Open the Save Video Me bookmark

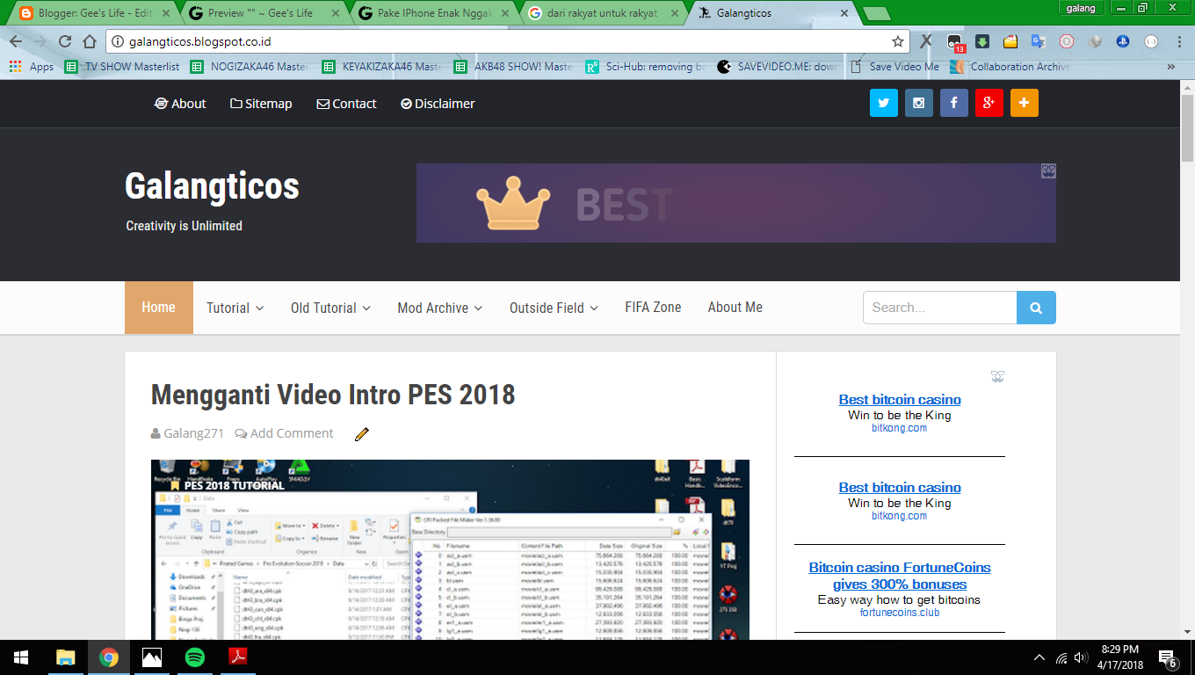pyautogui.click(x=895, y=67)
